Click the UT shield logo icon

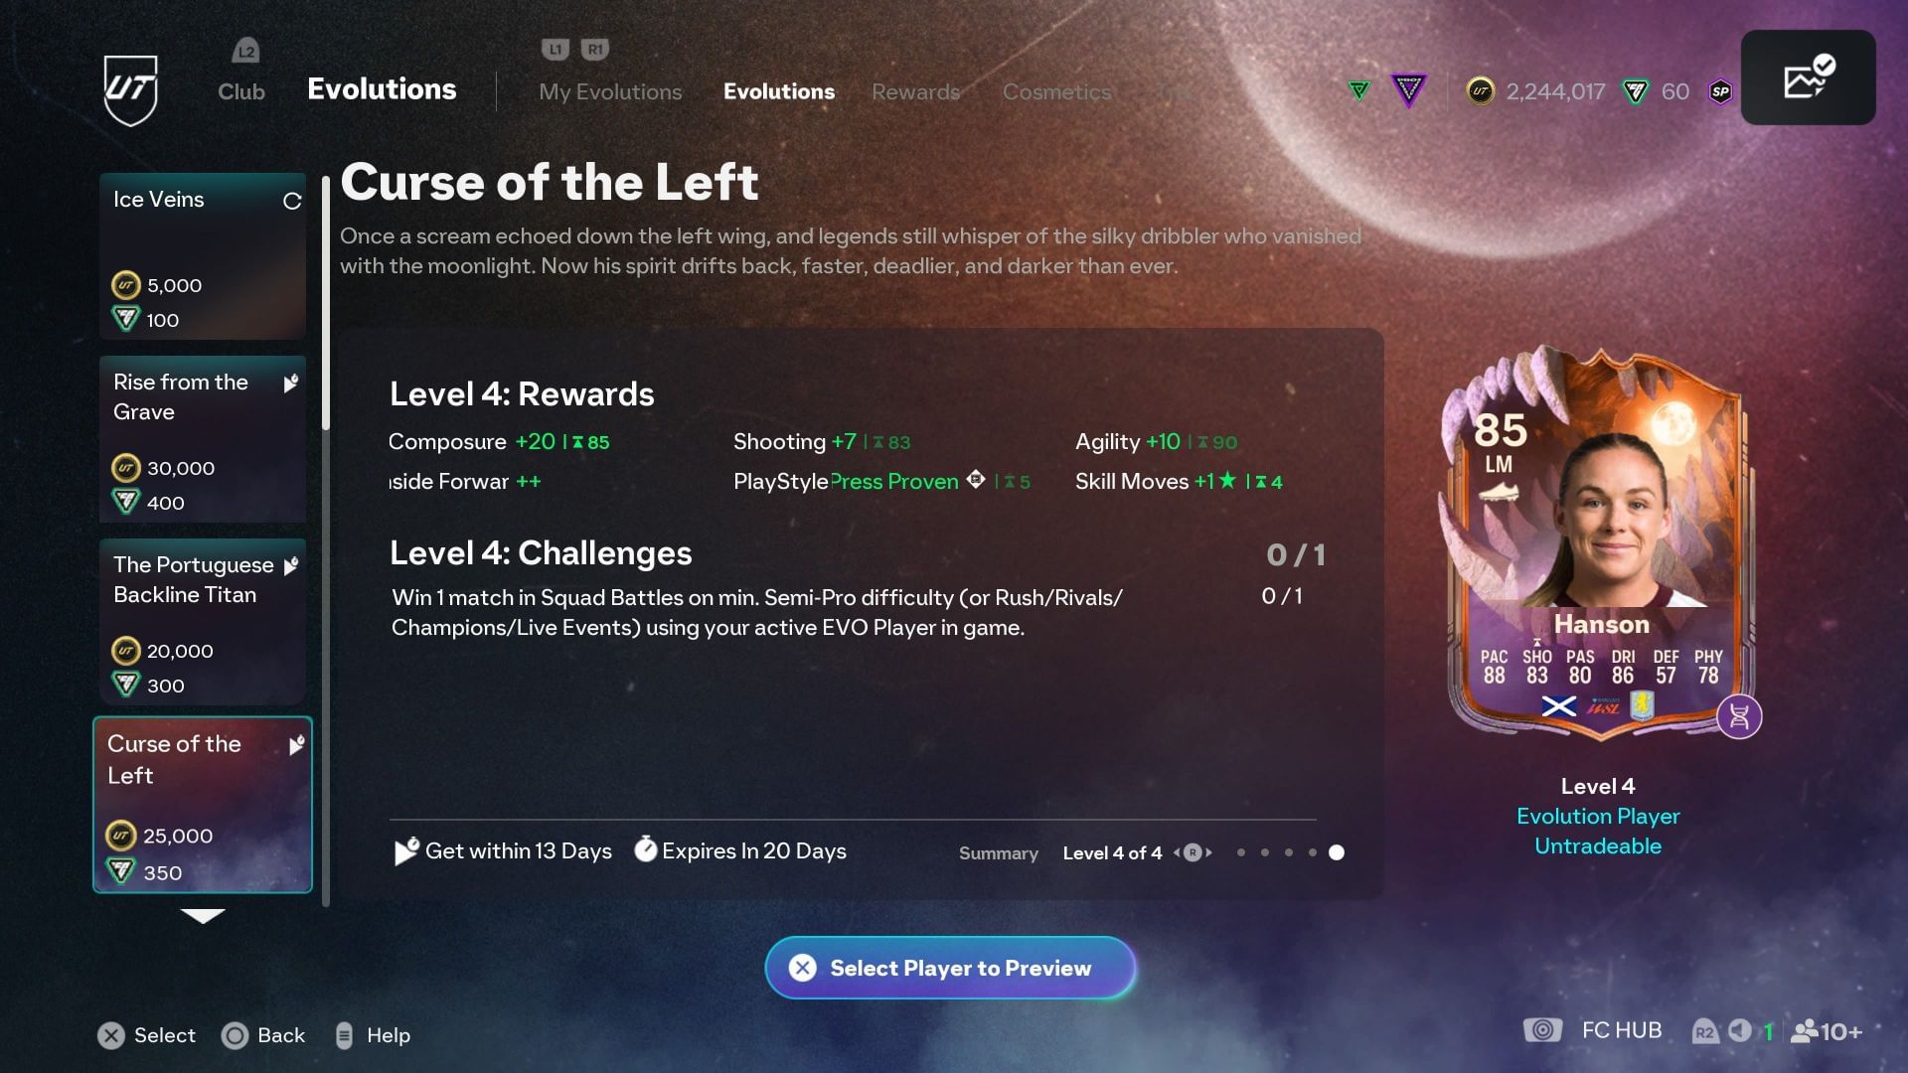pos(131,89)
